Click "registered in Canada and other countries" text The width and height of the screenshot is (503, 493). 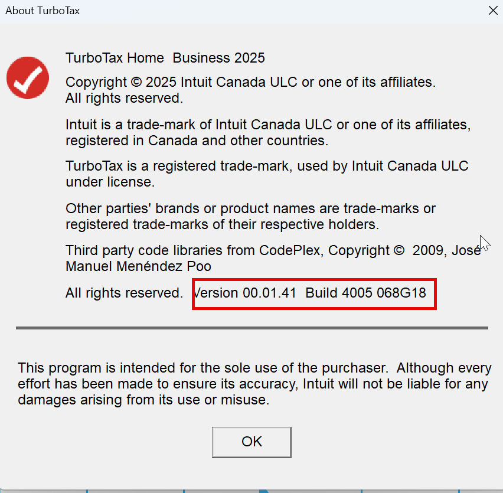coord(197,141)
